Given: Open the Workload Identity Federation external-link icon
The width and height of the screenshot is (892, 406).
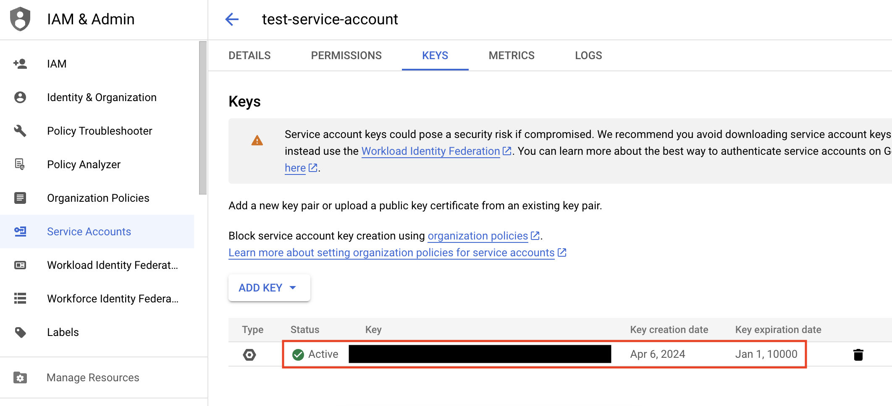Looking at the screenshot, I should [507, 151].
